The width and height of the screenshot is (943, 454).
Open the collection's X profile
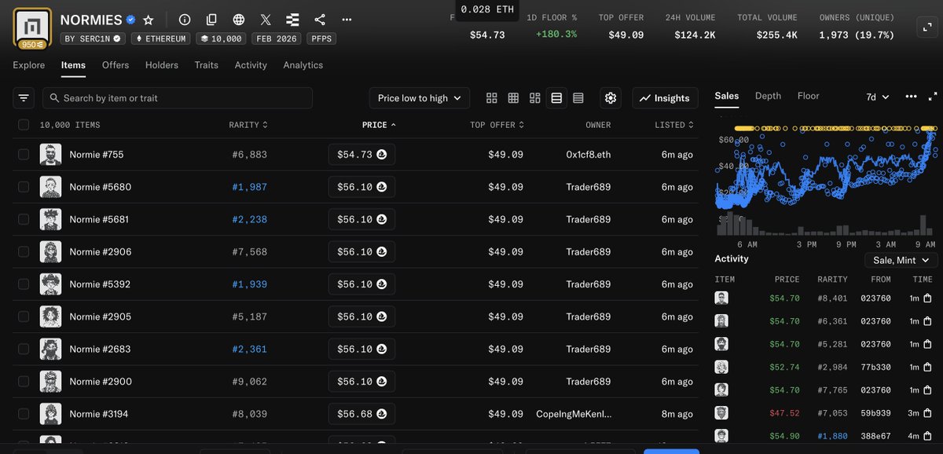click(x=265, y=20)
